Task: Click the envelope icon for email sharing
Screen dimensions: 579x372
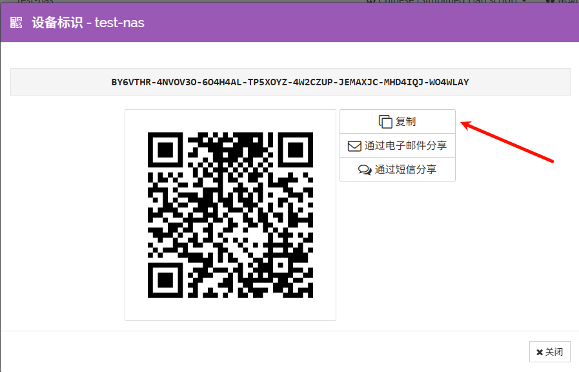Action: (x=354, y=146)
